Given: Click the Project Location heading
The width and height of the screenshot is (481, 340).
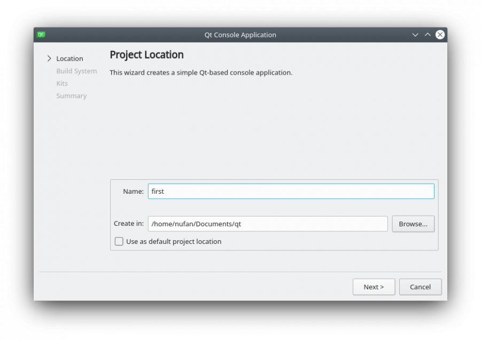Looking at the screenshot, I should (x=146, y=55).
